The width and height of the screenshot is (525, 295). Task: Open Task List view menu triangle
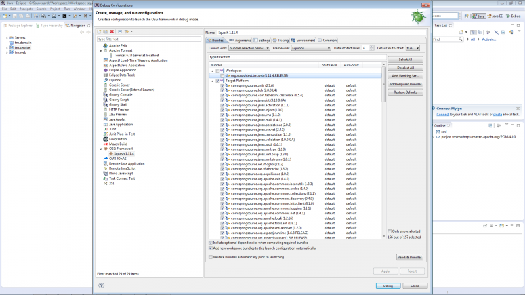coord(519,31)
